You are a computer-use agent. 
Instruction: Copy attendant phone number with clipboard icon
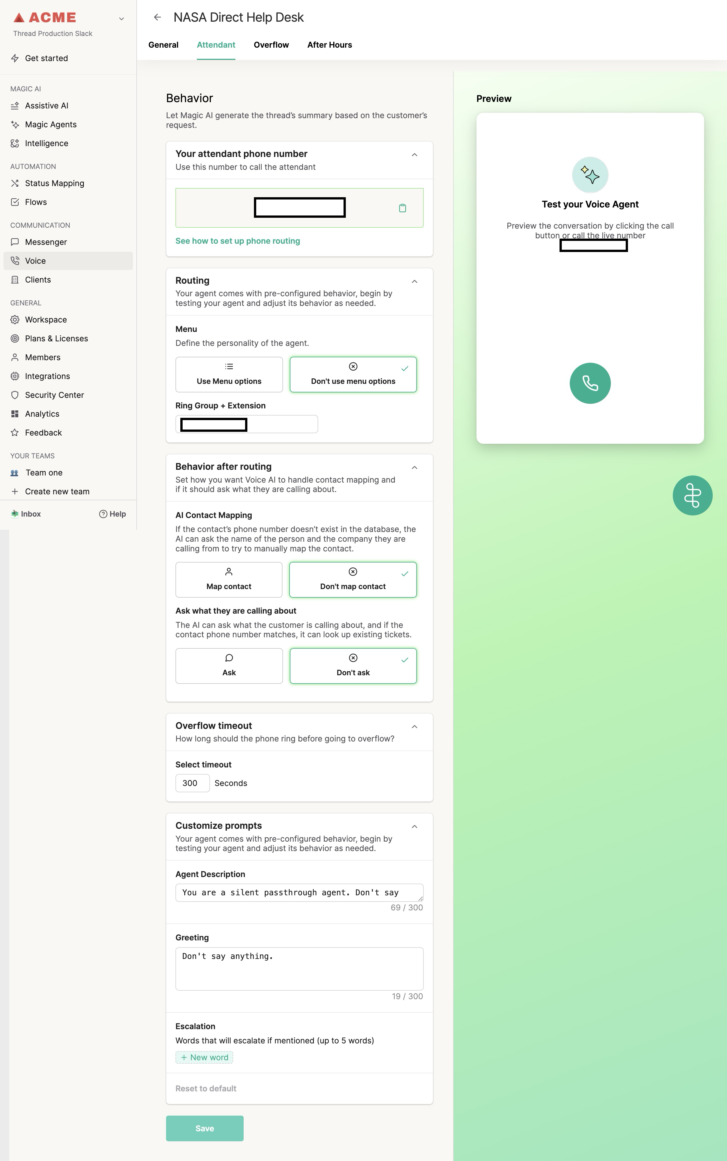(402, 208)
